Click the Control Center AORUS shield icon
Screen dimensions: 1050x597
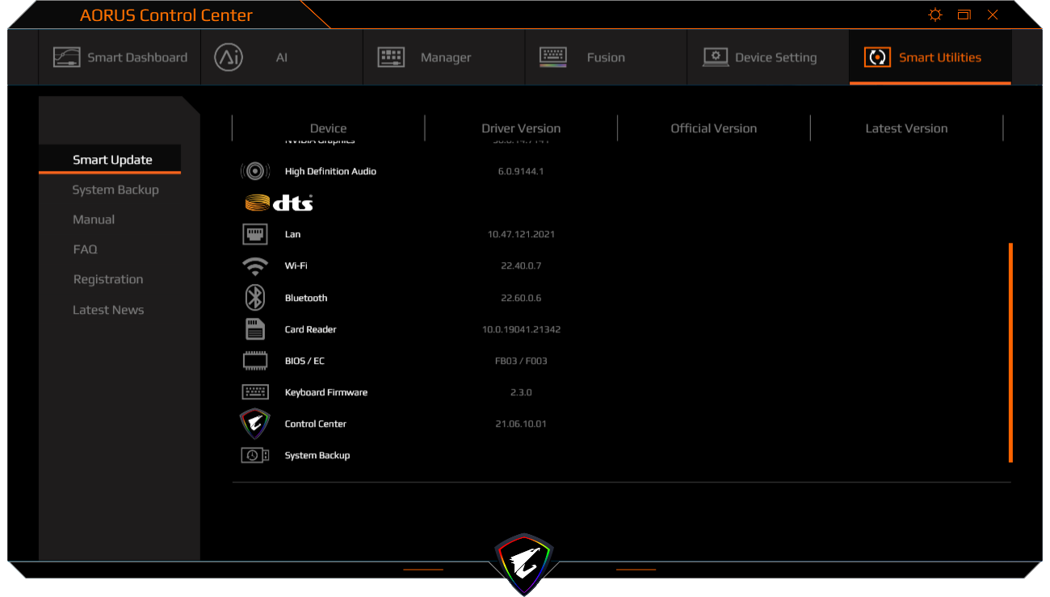click(255, 424)
